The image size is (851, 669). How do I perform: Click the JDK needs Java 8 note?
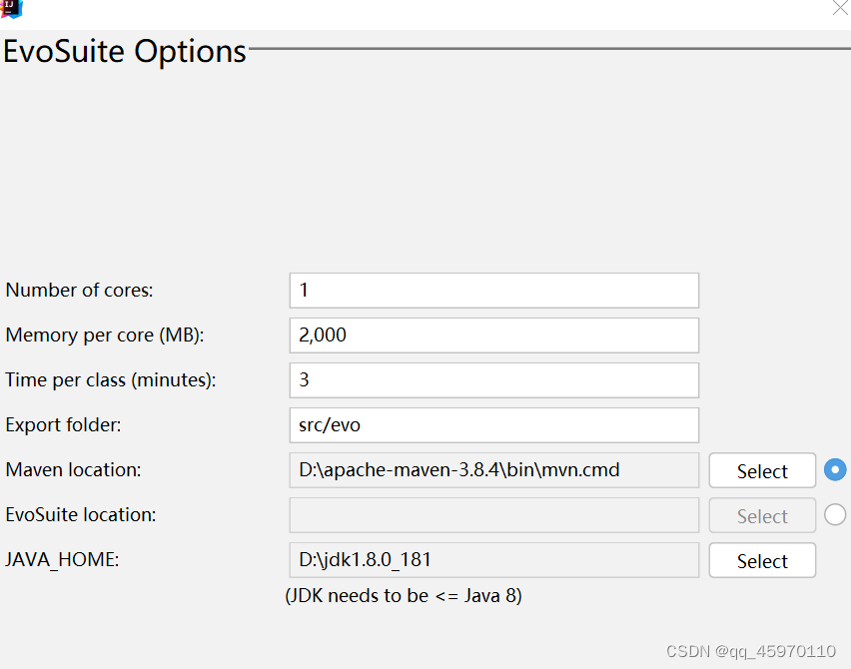(x=404, y=596)
